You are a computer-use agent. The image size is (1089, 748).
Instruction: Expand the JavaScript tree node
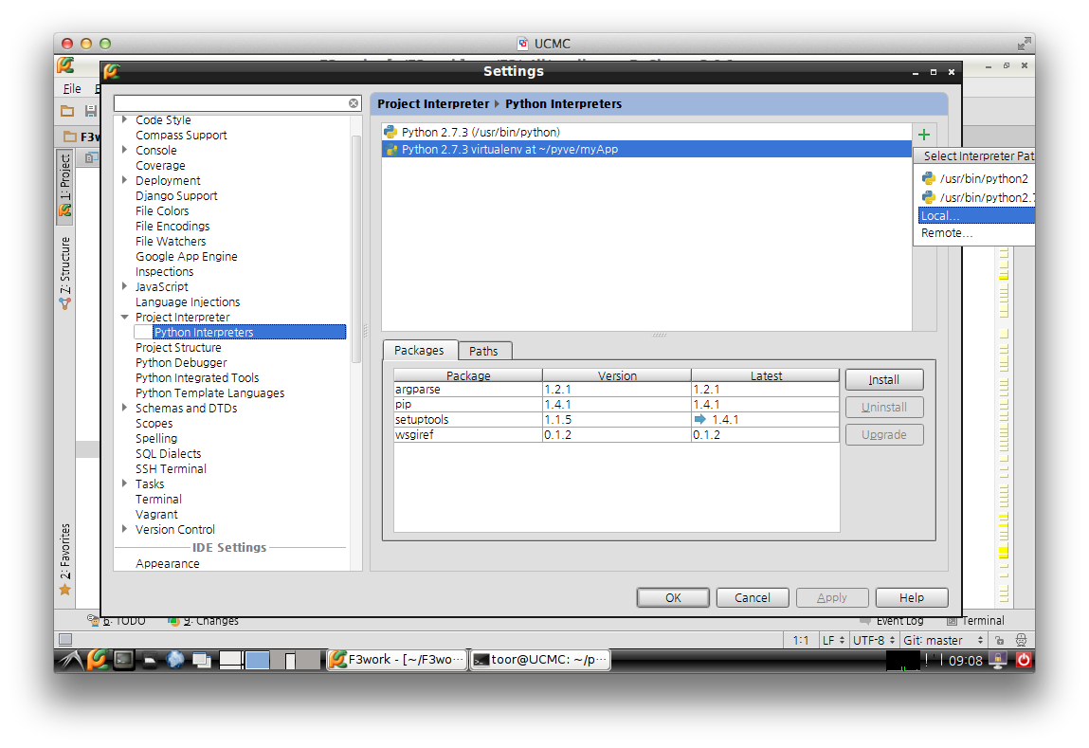click(124, 286)
